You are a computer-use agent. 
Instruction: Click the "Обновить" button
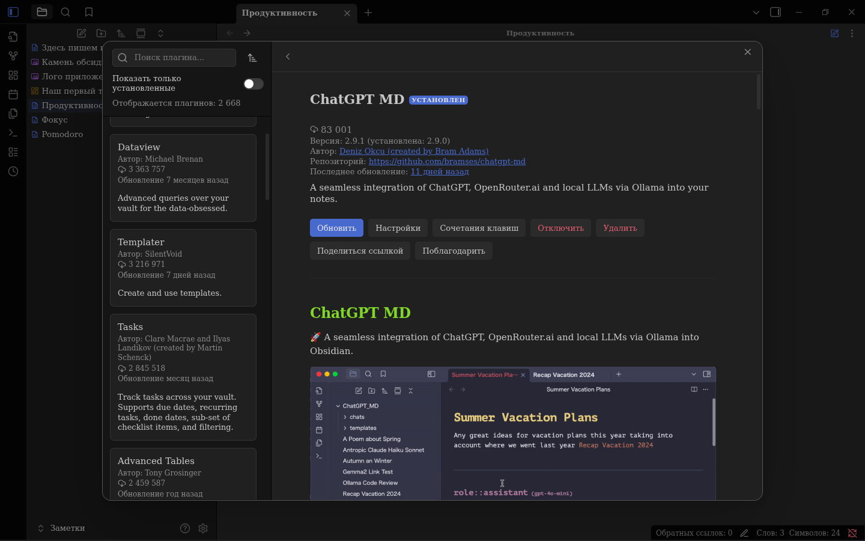click(x=336, y=228)
